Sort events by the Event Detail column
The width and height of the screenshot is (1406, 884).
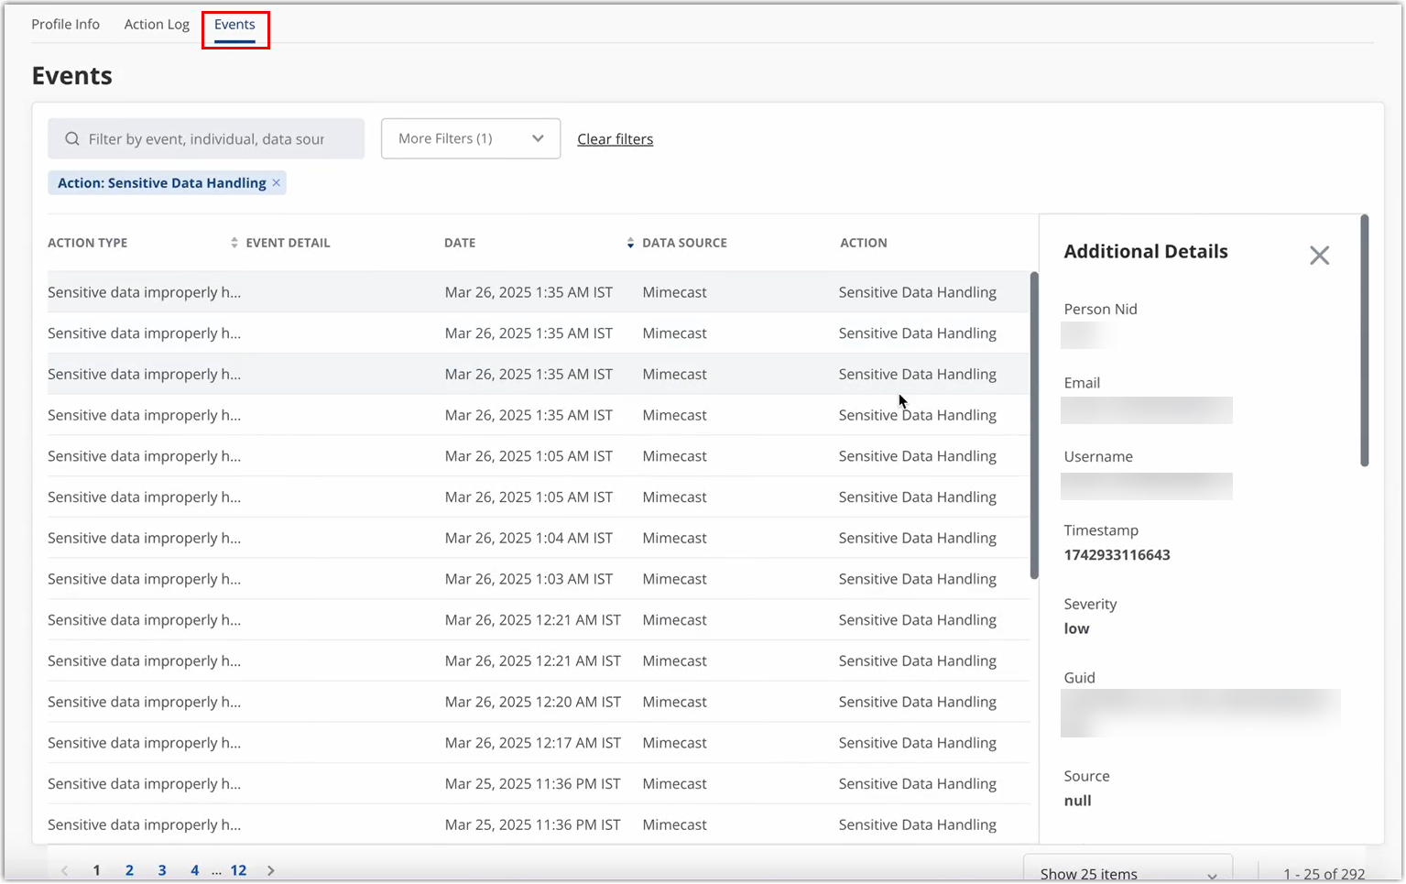[x=234, y=242]
